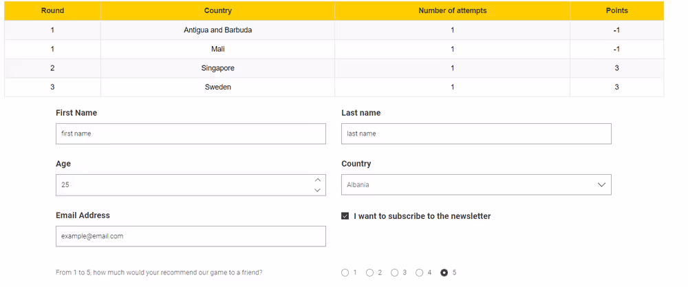Expand the Country dropdown chevron
The width and height of the screenshot is (688, 287).
(601, 184)
